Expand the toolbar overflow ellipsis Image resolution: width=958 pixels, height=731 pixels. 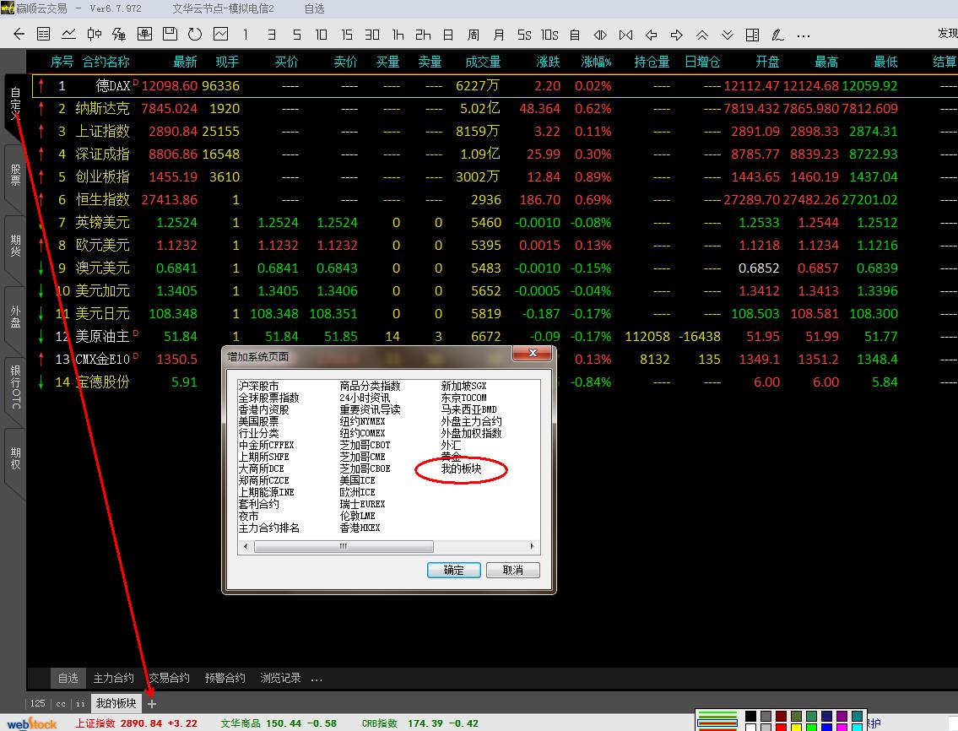[804, 35]
